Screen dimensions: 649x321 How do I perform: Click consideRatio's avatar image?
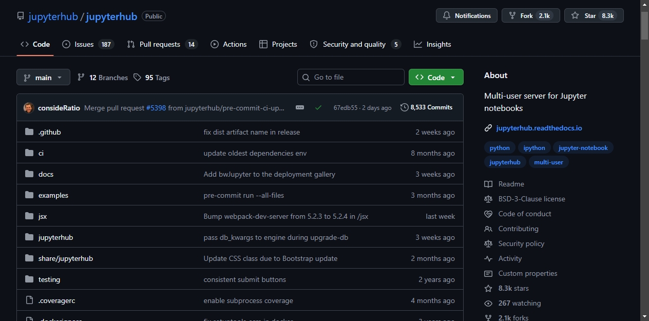(29, 108)
